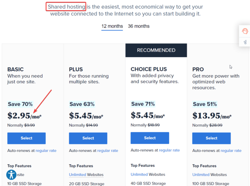The image size is (250, 186).
Task: Select the PRO plan button
Action: [211, 138]
